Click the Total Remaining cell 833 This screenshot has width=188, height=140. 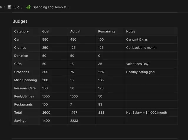pyautogui.click(x=101, y=113)
